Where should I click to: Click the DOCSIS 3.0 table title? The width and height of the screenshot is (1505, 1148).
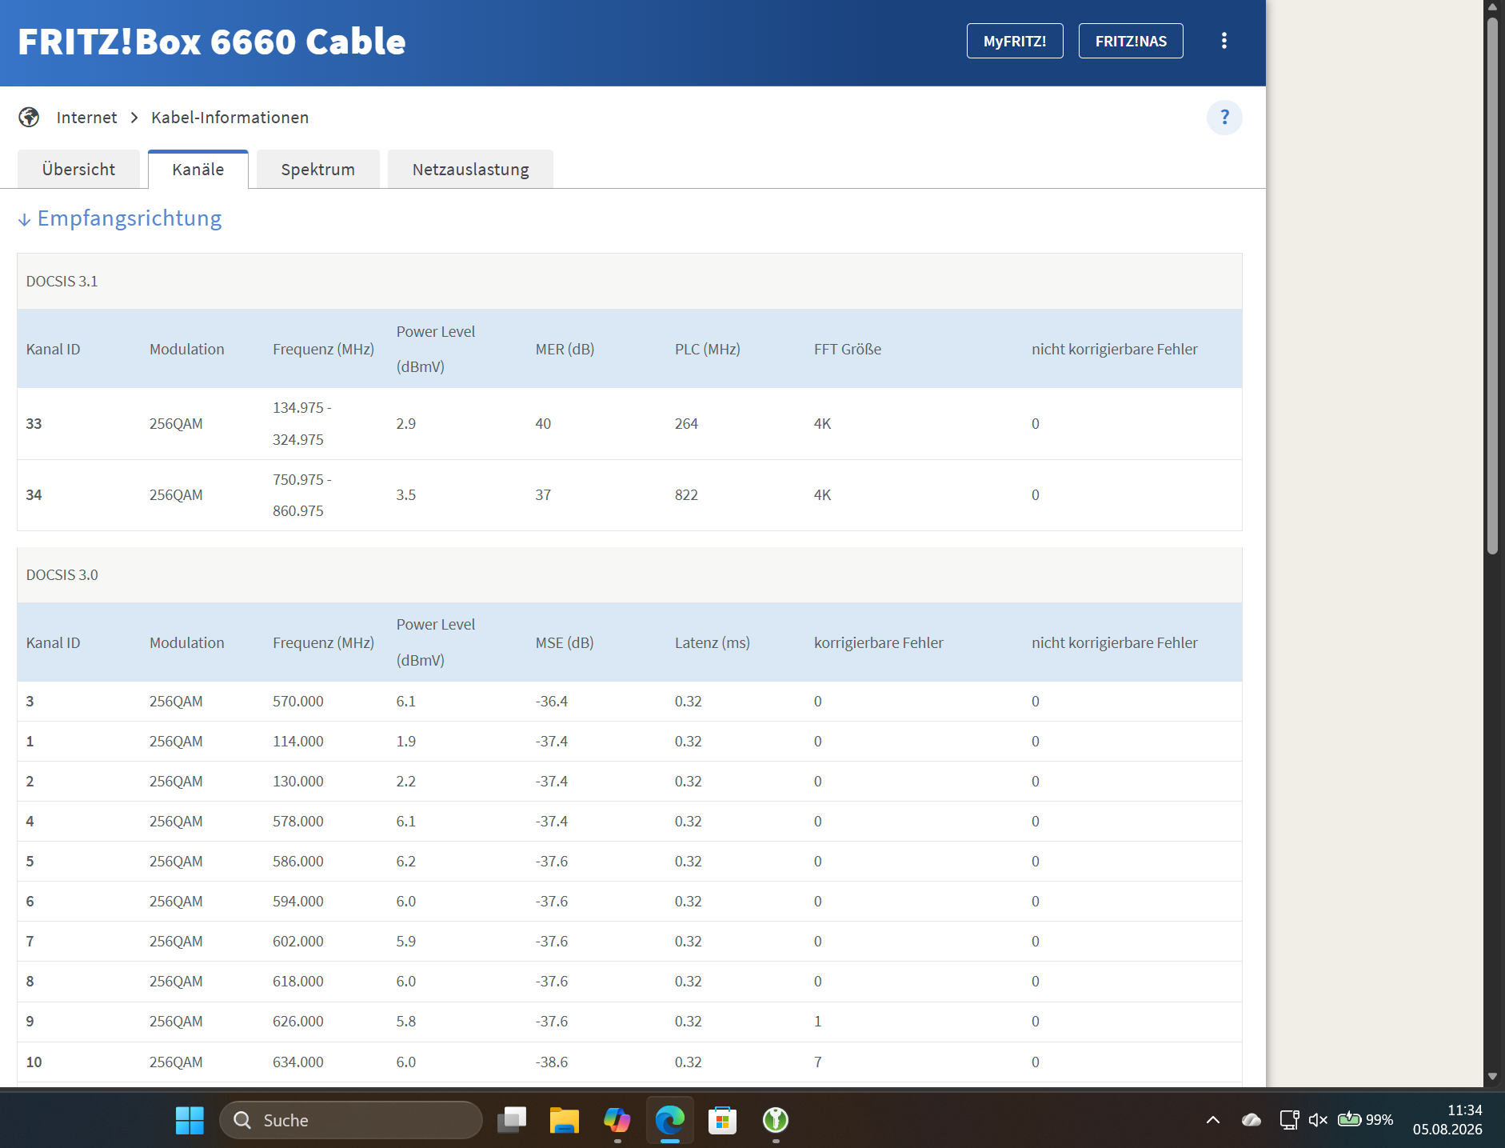pyautogui.click(x=62, y=575)
